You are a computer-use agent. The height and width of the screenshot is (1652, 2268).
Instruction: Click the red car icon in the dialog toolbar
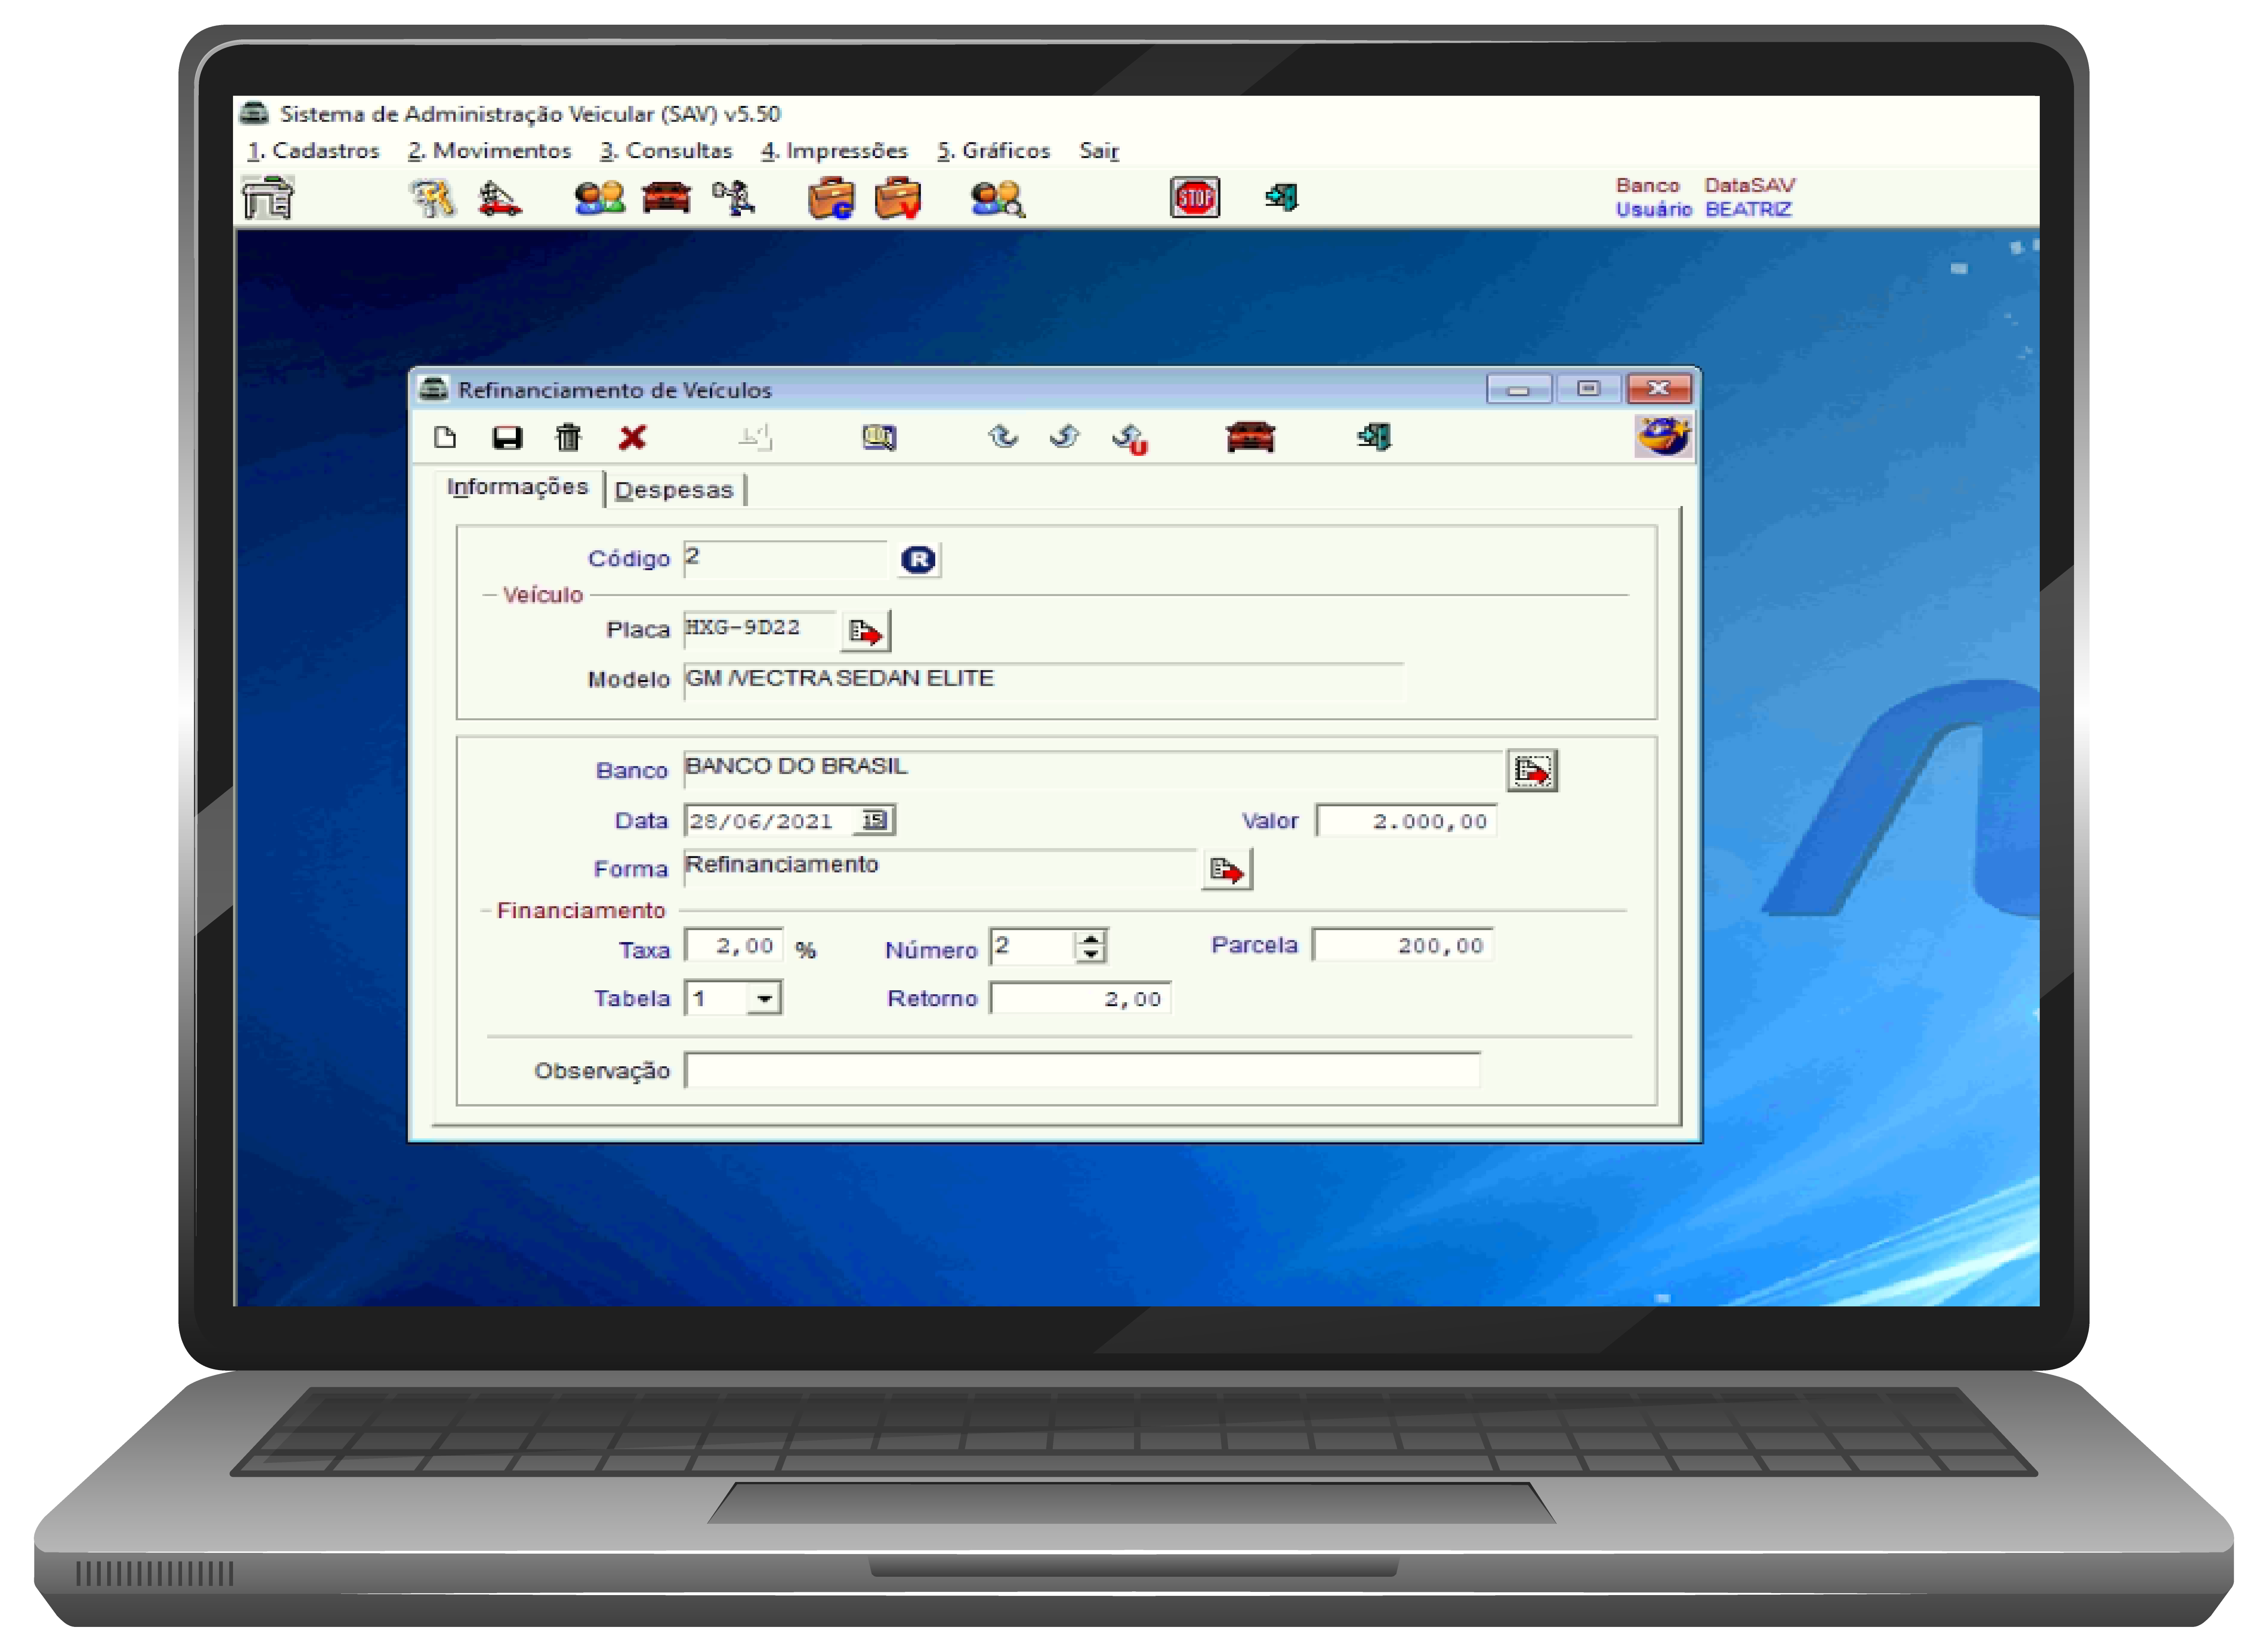1251,437
